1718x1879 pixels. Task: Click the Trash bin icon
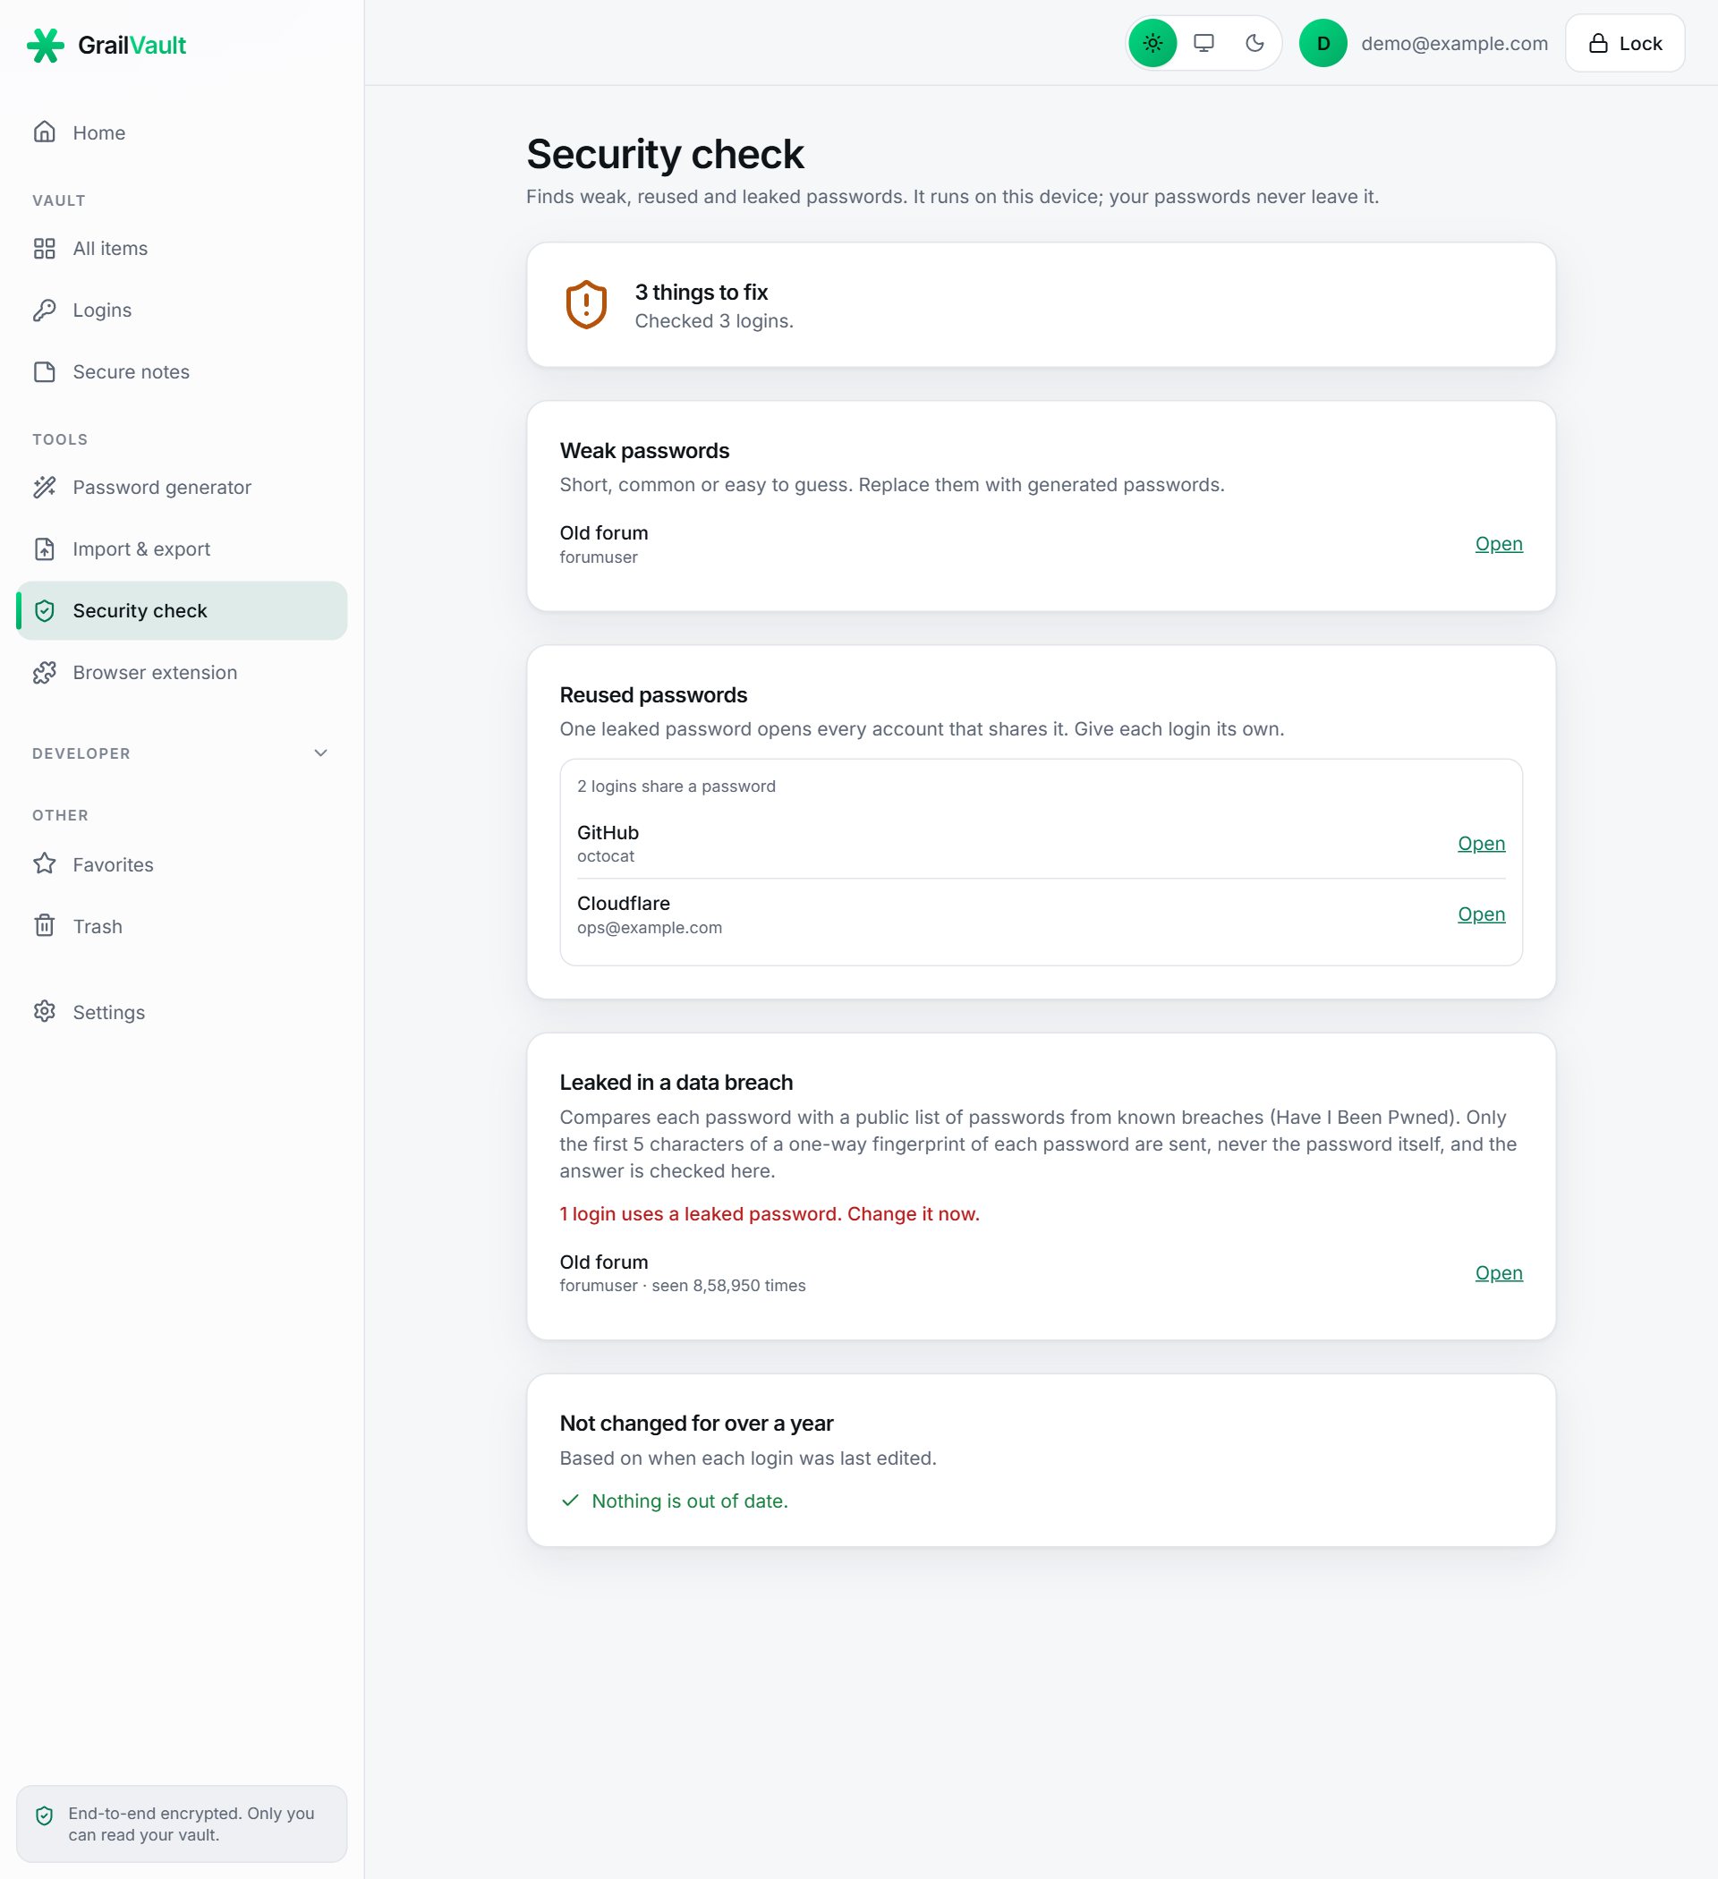point(44,925)
